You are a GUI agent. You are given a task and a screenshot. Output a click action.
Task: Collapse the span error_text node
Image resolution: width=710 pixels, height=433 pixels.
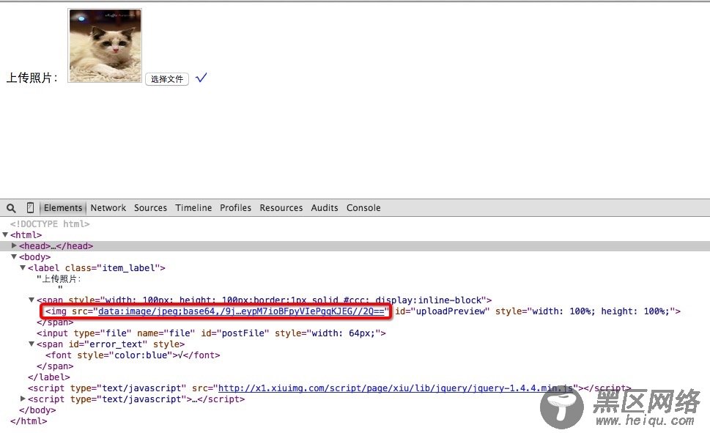[x=32, y=344]
